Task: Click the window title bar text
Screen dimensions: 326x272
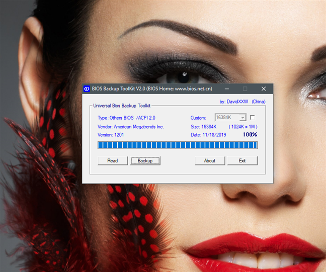Action: (x=152, y=88)
